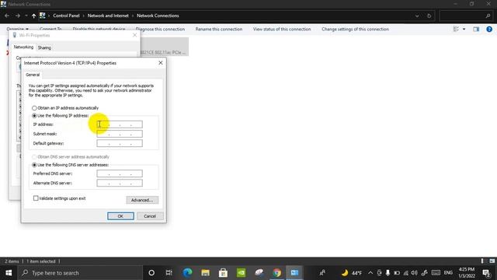Click the IP address input field

click(120, 124)
